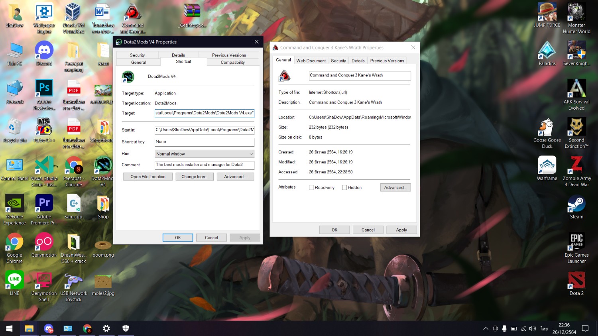Switch to Security tab in Dota2Mods Properties
Viewport: 598px width, 336px height.
click(137, 55)
